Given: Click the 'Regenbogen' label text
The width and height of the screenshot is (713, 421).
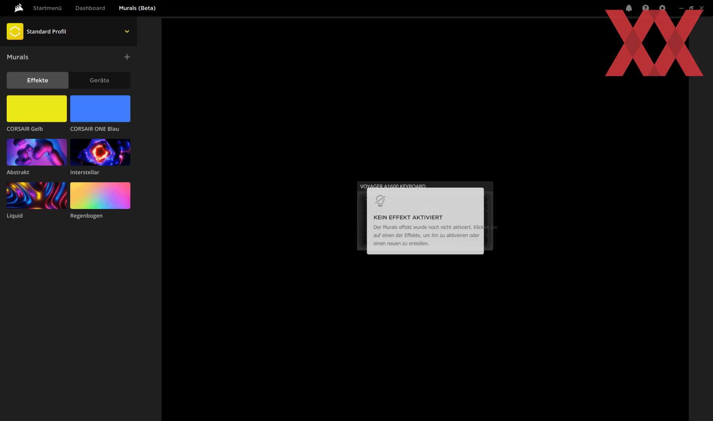Looking at the screenshot, I should [x=87, y=216].
